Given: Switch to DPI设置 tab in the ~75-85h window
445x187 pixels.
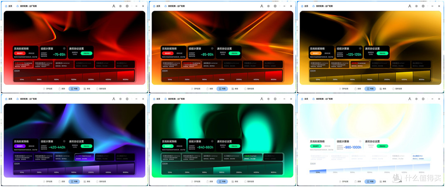Looking at the screenshot, I should [x=48, y=89].
